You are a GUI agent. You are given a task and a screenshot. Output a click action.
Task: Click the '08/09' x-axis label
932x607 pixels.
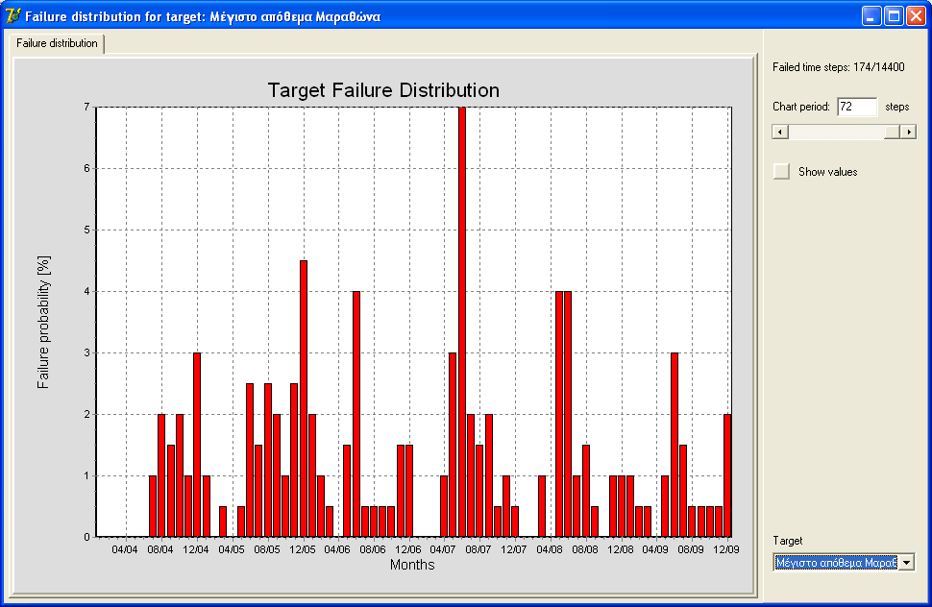691,549
